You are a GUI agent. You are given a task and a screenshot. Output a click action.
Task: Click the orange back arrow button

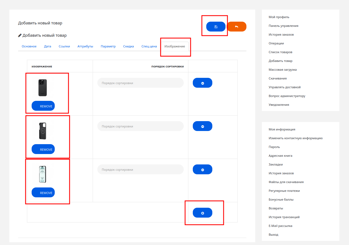pyautogui.click(x=236, y=27)
